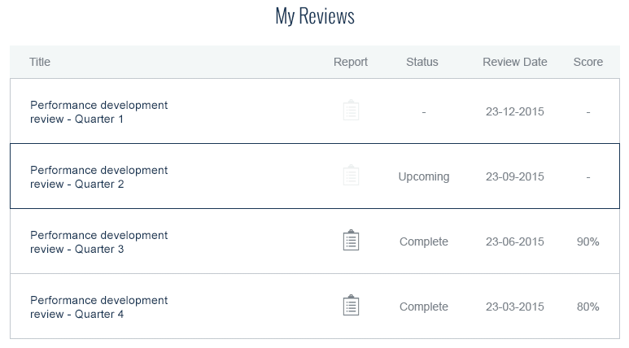Click the Complete status in Quarter 3 row
This screenshot has width=629, height=348.
point(424,241)
